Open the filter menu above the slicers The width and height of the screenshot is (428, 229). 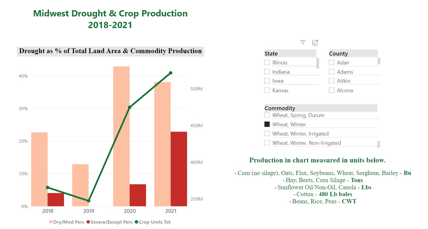tap(303, 42)
